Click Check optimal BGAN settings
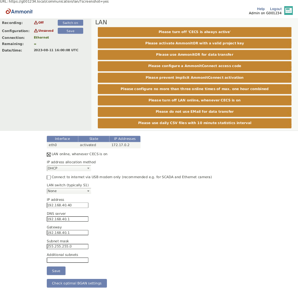298x288 pixels. [x=76, y=283]
